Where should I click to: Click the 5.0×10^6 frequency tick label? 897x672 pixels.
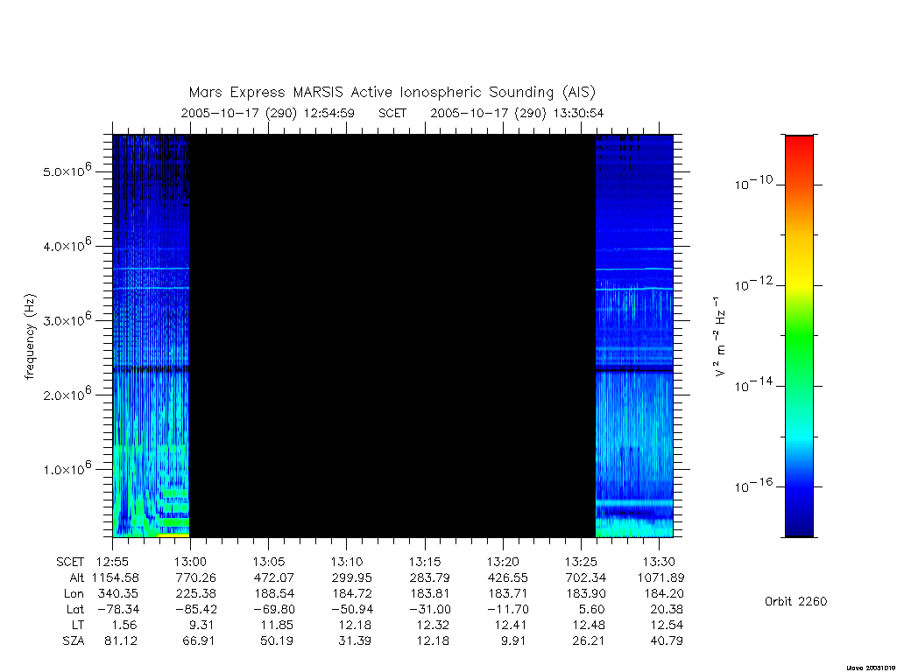(x=67, y=170)
